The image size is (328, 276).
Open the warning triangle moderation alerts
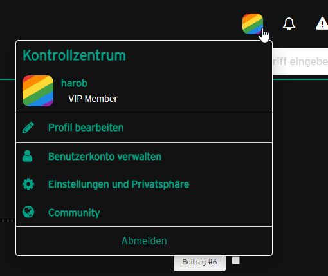pyautogui.click(x=322, y=23)
